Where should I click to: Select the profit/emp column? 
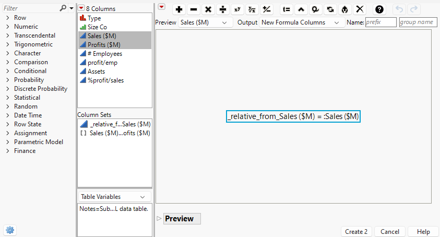tap(115, 63)
